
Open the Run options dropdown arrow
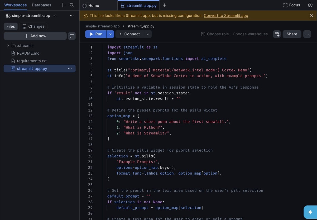(110, 34)
